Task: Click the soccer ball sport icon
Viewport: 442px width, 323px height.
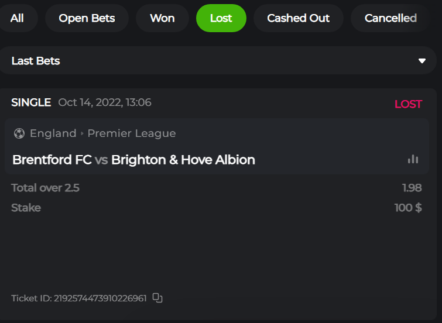Action: click(19, 133)
